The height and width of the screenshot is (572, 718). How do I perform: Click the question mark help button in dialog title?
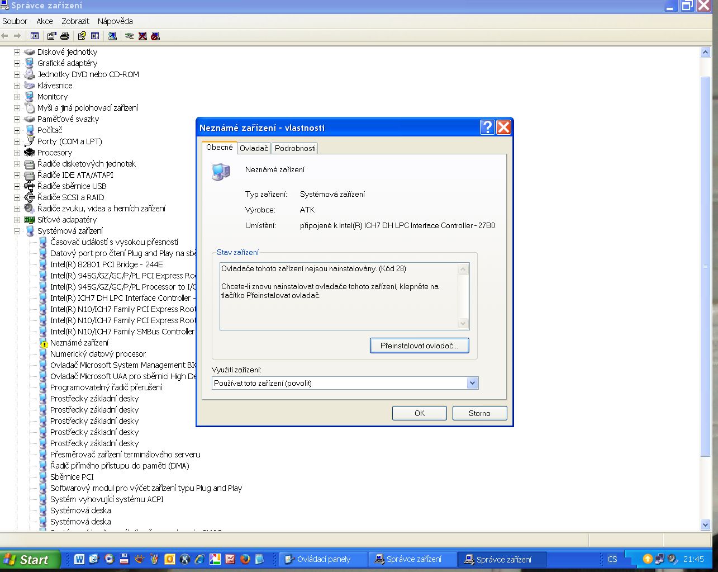click(x=487, y=127)
